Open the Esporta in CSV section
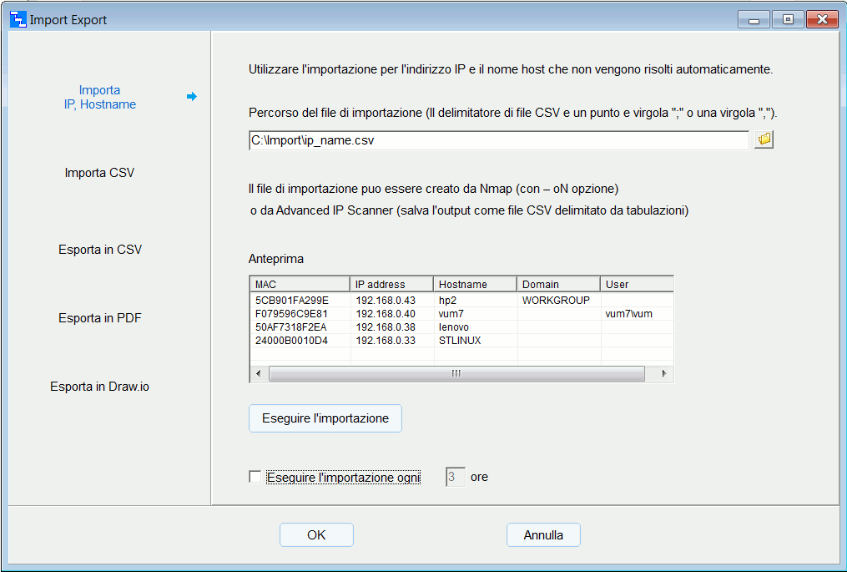The height and width of the screenshot is (572, 847). (99, 249)
